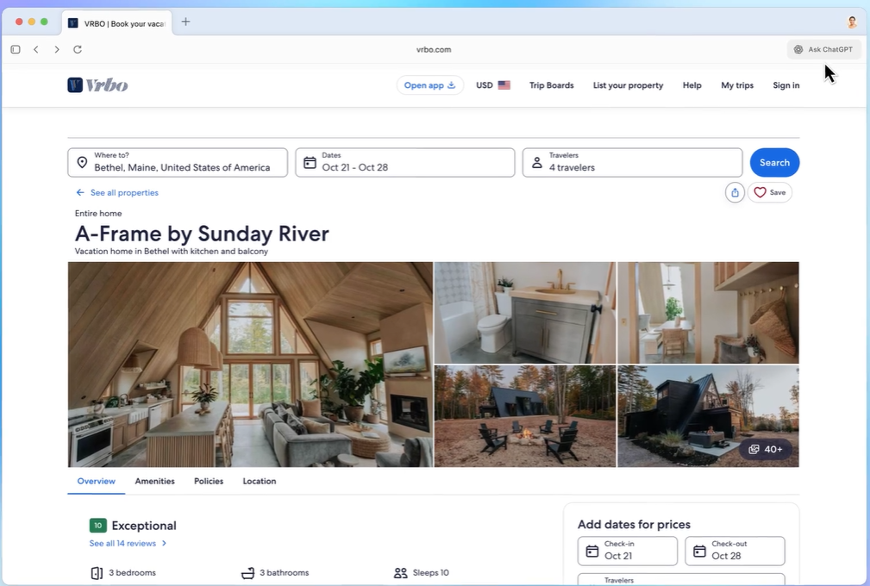870x586 pixels.
Task: Click the A-Frame by Sunday River title
Action: (202, 234)
